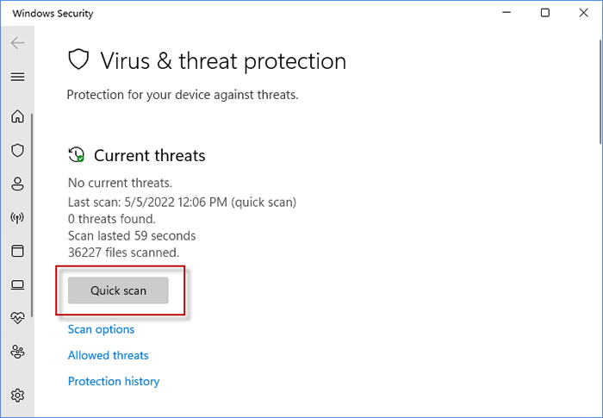Expand the hamburger navigation menu

tap(17, 77)
